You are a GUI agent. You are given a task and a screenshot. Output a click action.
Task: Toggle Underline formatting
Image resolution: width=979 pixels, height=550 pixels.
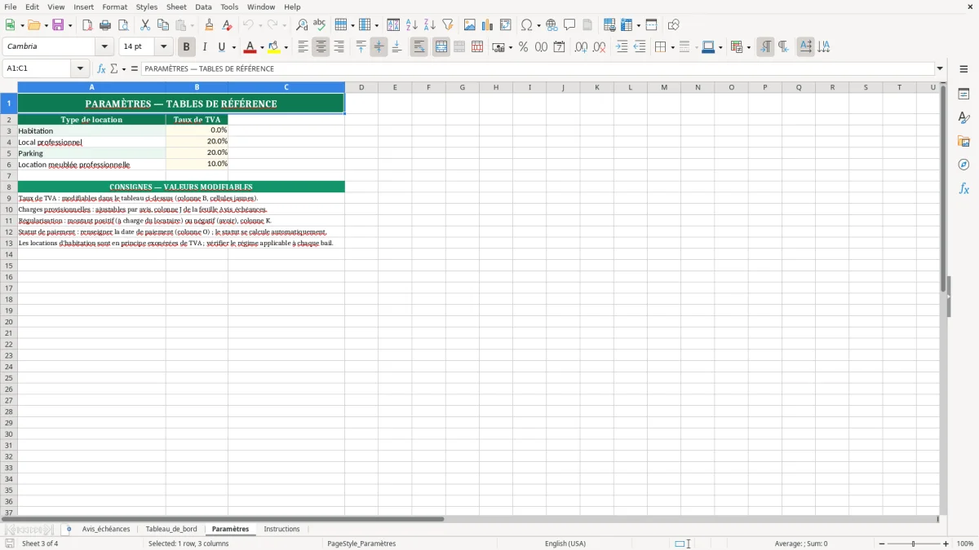tap(221, 47)
